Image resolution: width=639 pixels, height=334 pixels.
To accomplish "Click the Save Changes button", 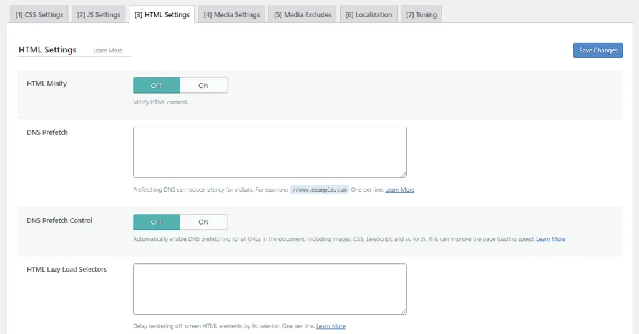I will 598,51.
